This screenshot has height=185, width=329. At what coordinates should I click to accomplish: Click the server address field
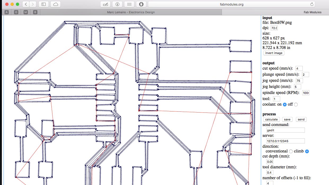286,141
